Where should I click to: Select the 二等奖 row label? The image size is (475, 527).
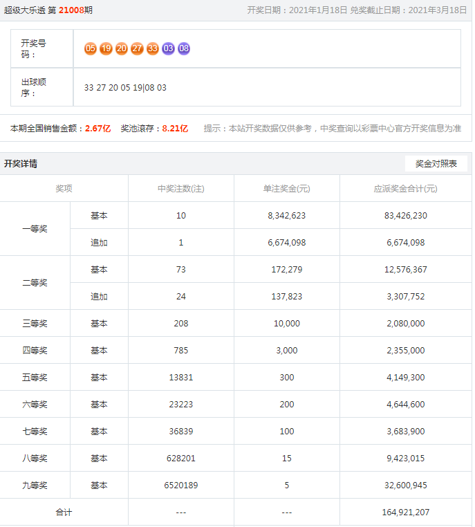tap(35, 283)
